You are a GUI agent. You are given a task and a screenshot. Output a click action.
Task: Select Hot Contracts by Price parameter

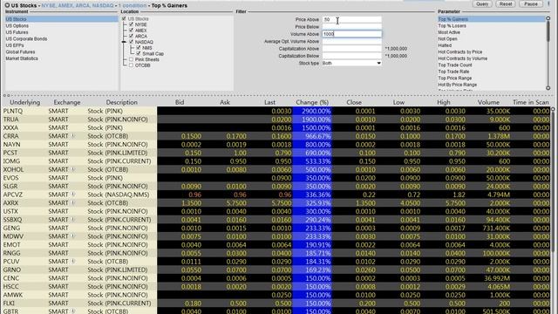460,52
